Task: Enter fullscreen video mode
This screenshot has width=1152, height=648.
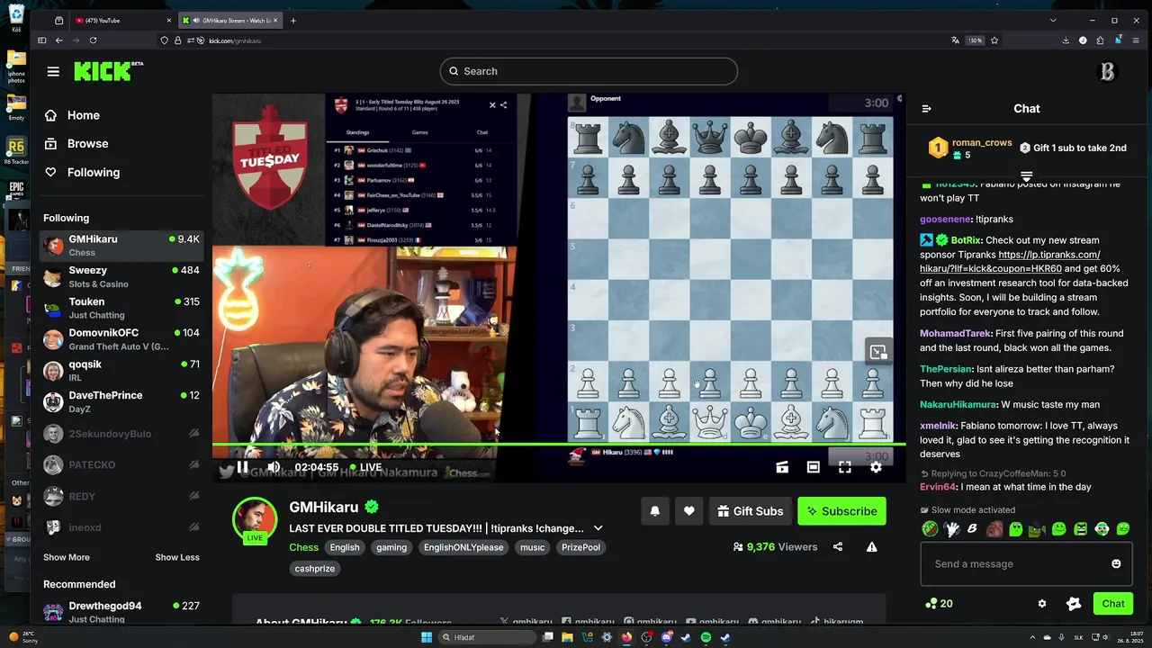Action: (x=844, y=467)
